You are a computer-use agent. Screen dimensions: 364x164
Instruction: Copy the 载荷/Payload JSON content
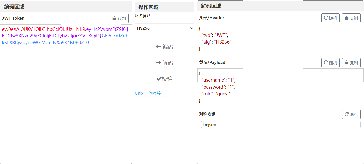coord(351,63)
